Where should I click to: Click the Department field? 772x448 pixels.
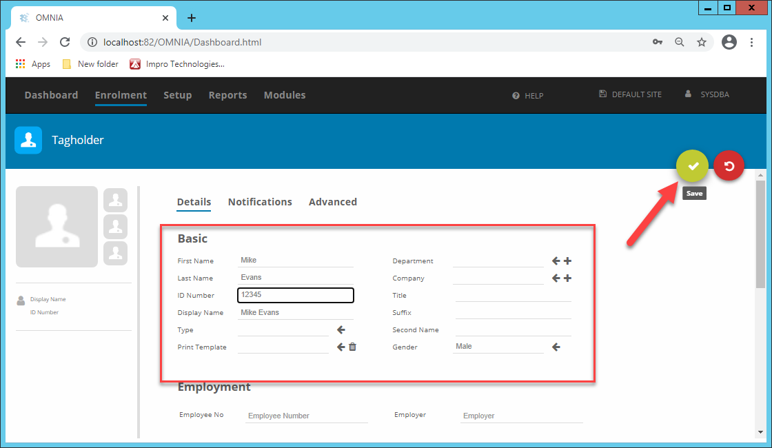(498, 261)
